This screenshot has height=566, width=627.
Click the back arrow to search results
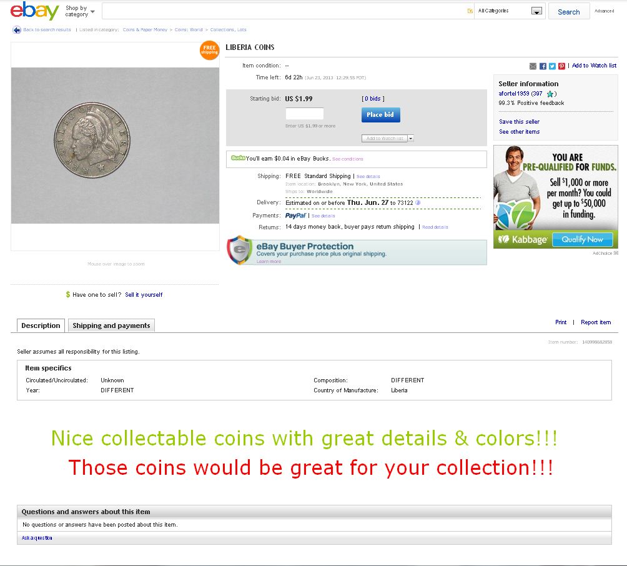click(17, 30)
